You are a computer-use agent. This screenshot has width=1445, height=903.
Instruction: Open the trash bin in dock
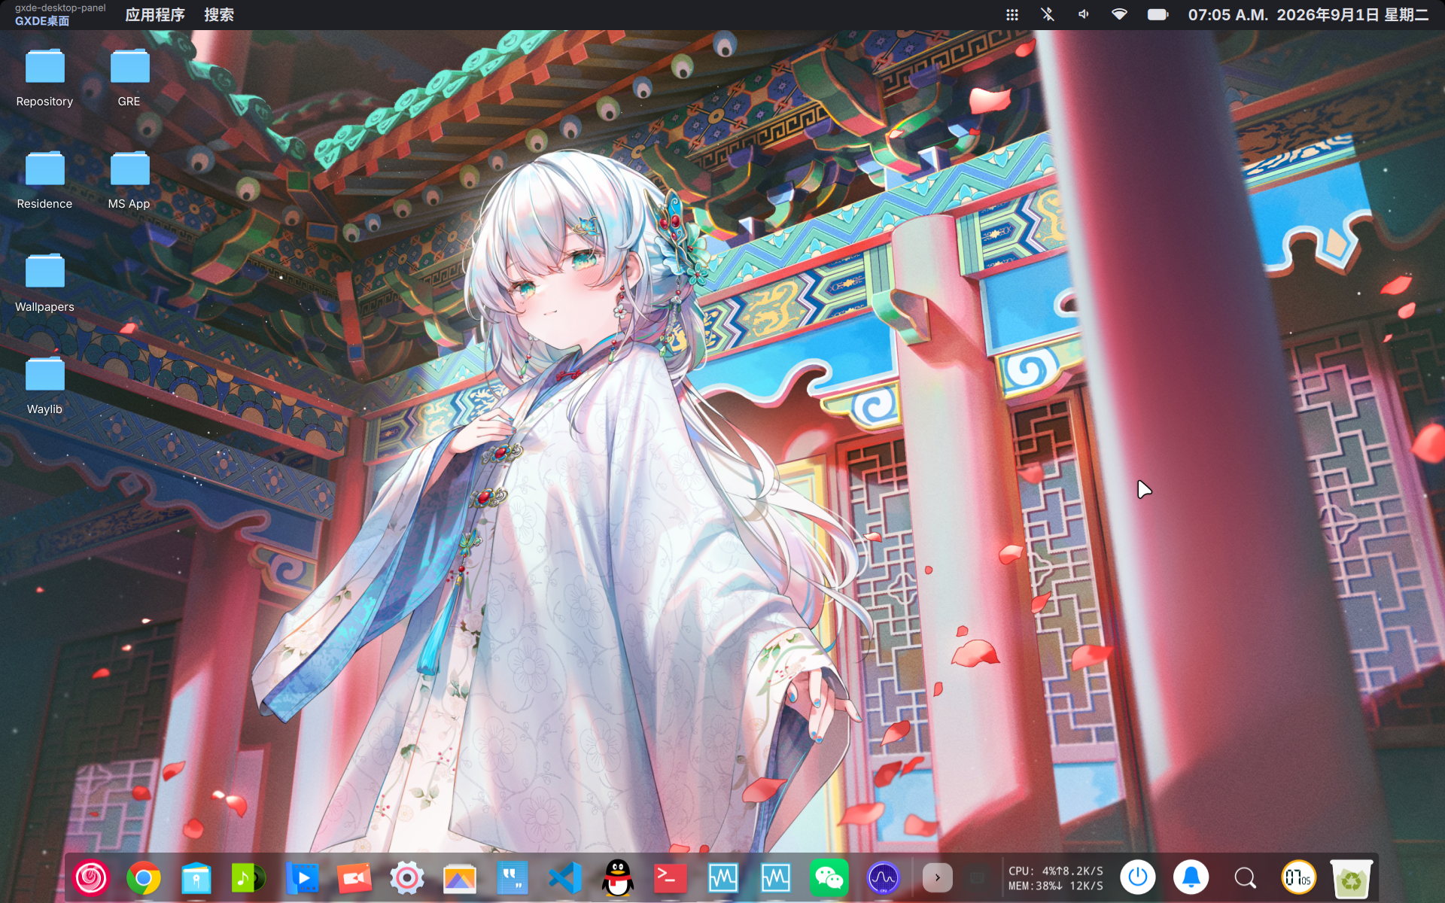[1352, 878]
